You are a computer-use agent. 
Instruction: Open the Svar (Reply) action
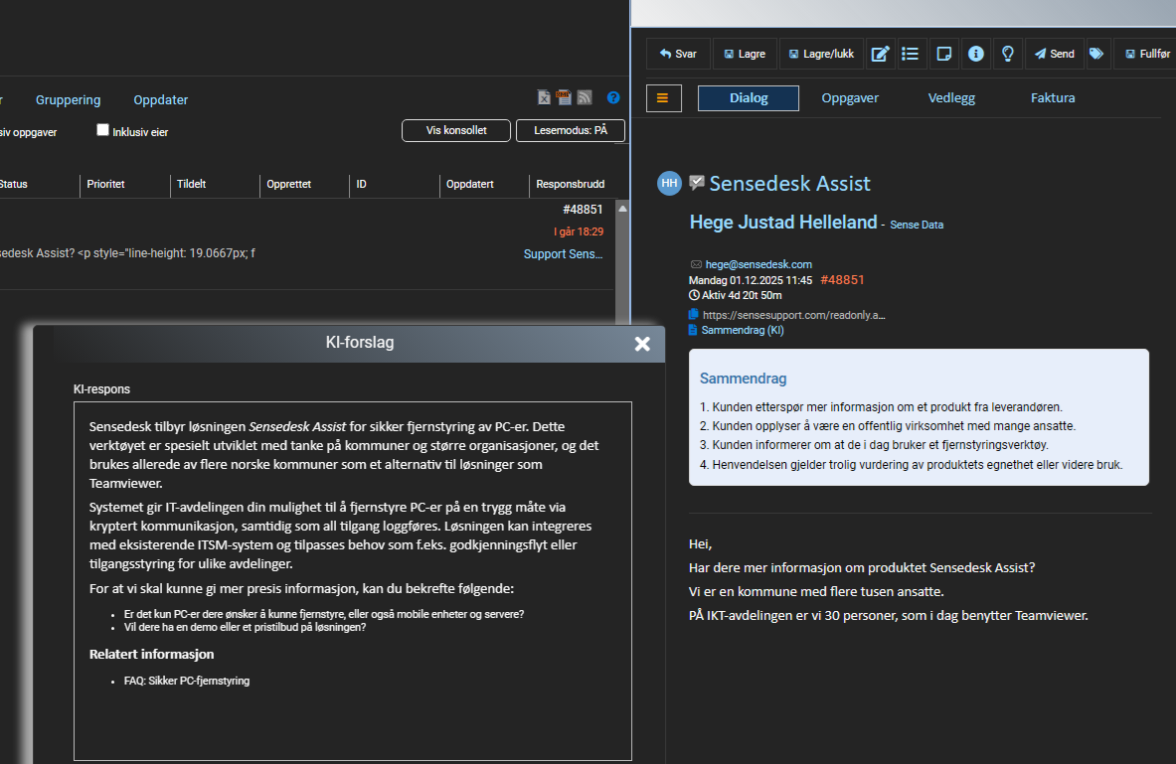coord(677,54)
